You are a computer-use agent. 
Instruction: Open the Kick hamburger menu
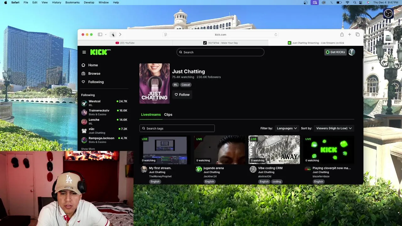pyautogui.click(x=84, y=52)
